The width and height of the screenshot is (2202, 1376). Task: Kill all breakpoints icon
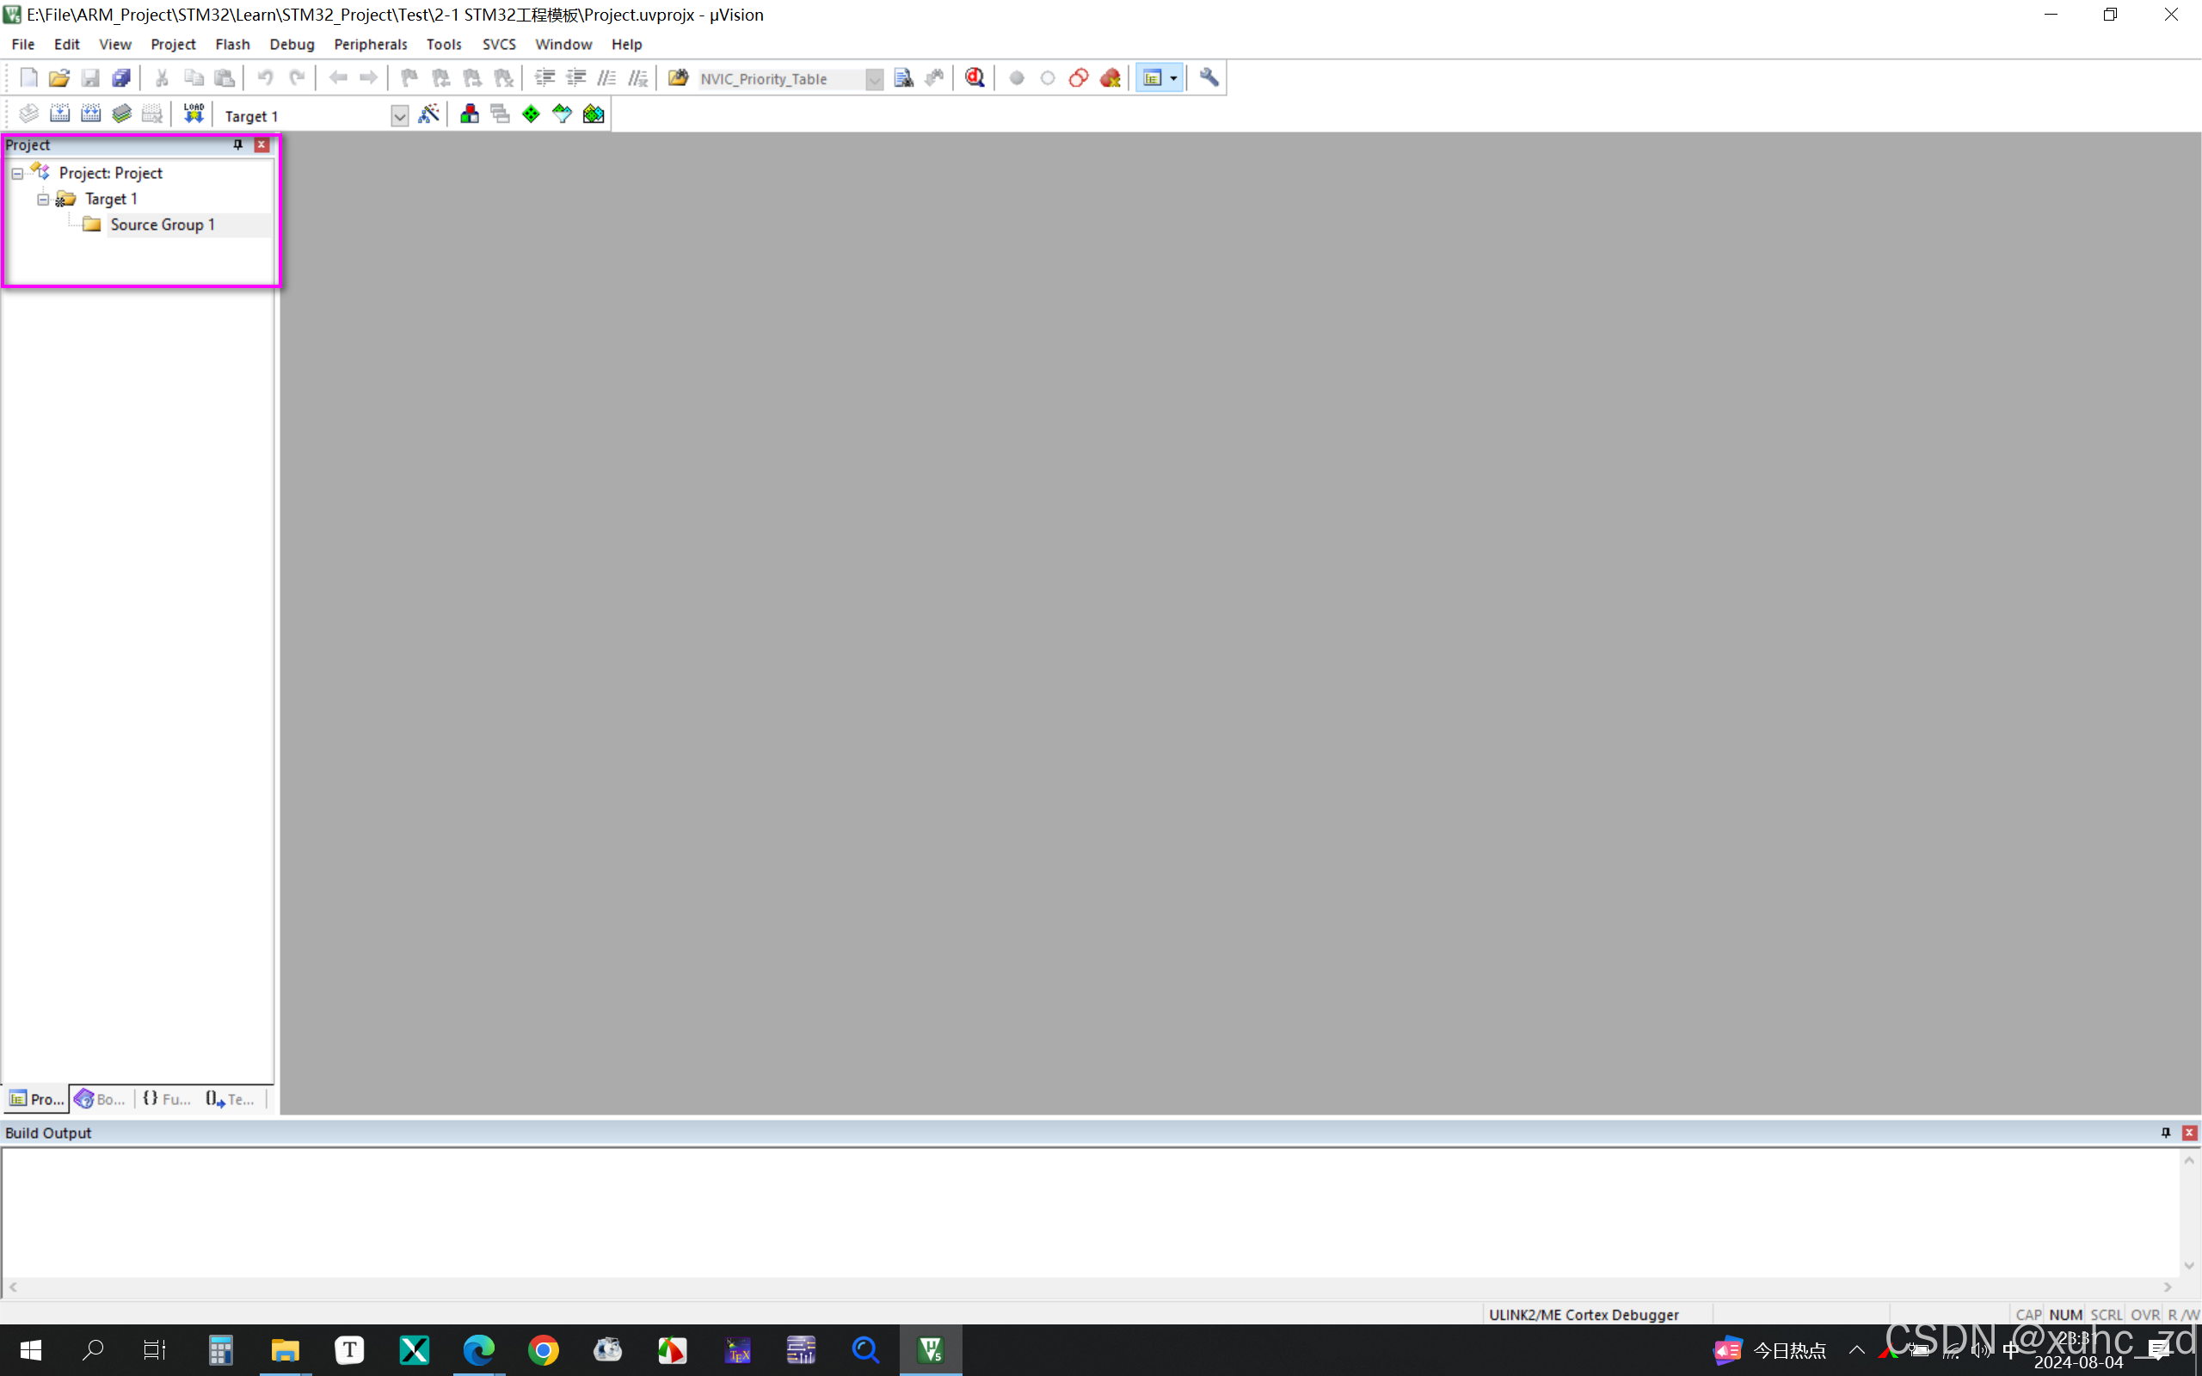tap(1110, 78)
